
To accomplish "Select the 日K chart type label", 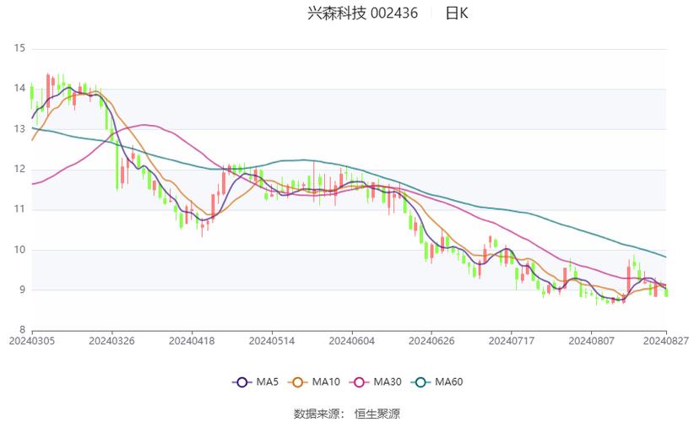I will pos(457,14).
